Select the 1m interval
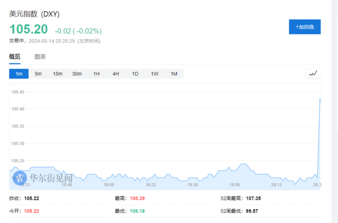 coord(19,74)
